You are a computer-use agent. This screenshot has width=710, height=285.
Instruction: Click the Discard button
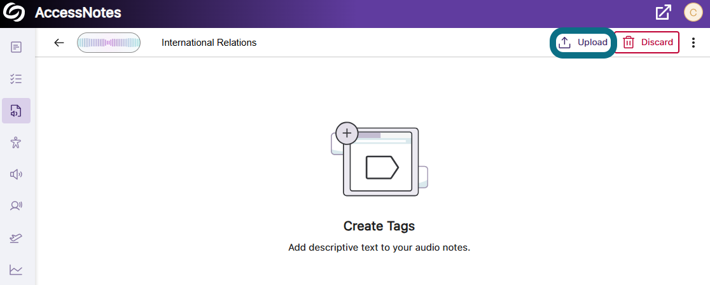click(x=647, y=43)
